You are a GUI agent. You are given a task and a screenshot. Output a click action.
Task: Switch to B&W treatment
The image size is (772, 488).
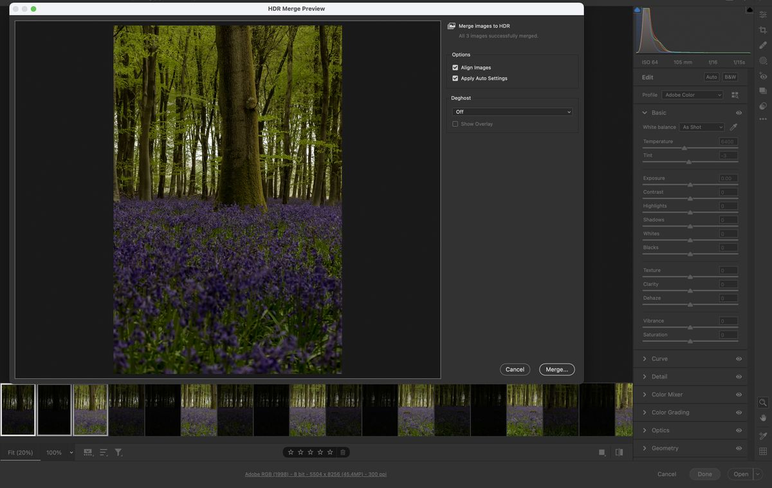pos(730,77)
